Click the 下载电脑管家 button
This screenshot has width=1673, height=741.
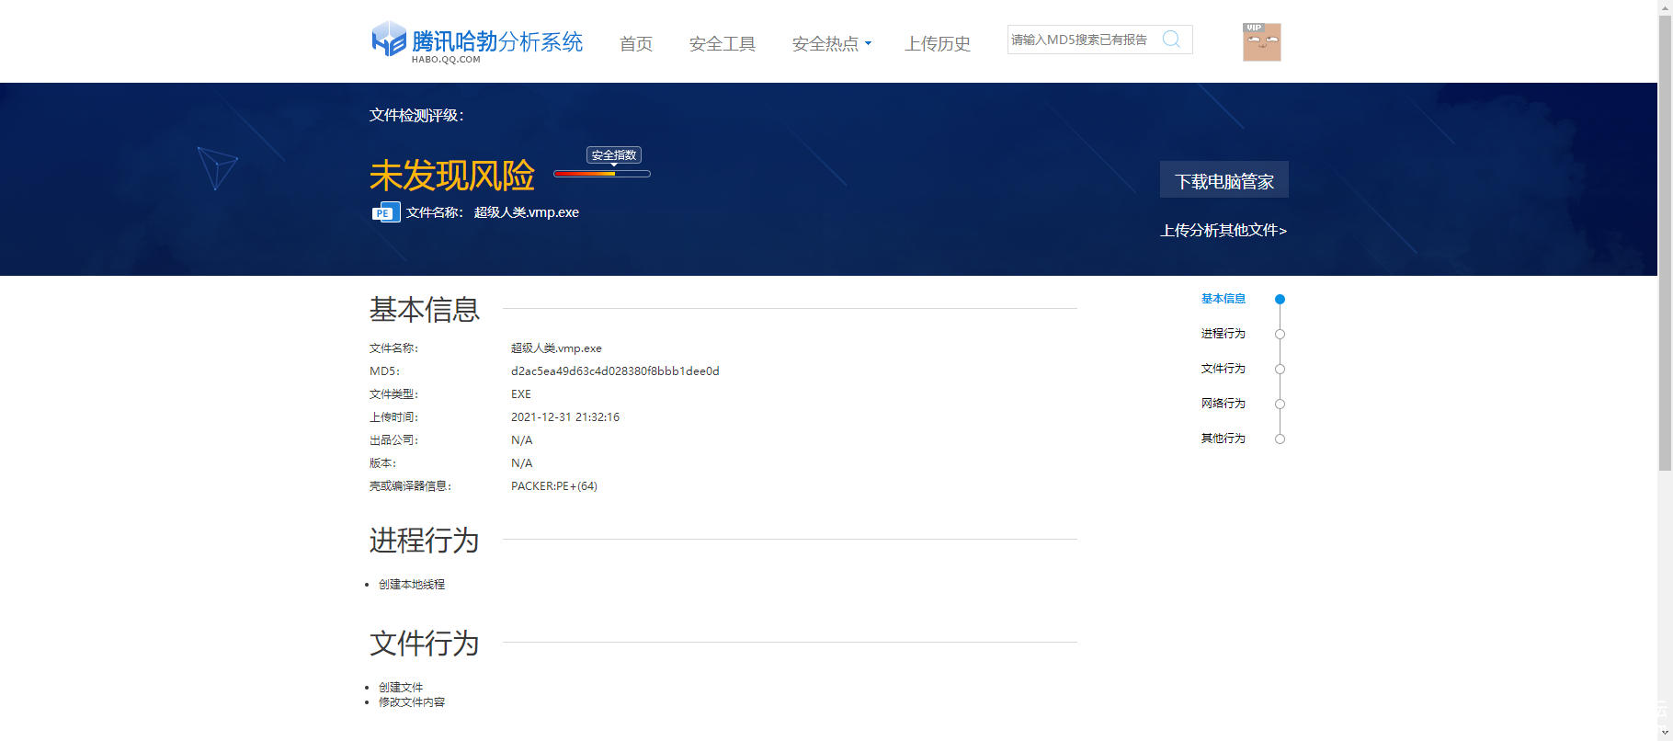click(1223, 180)
